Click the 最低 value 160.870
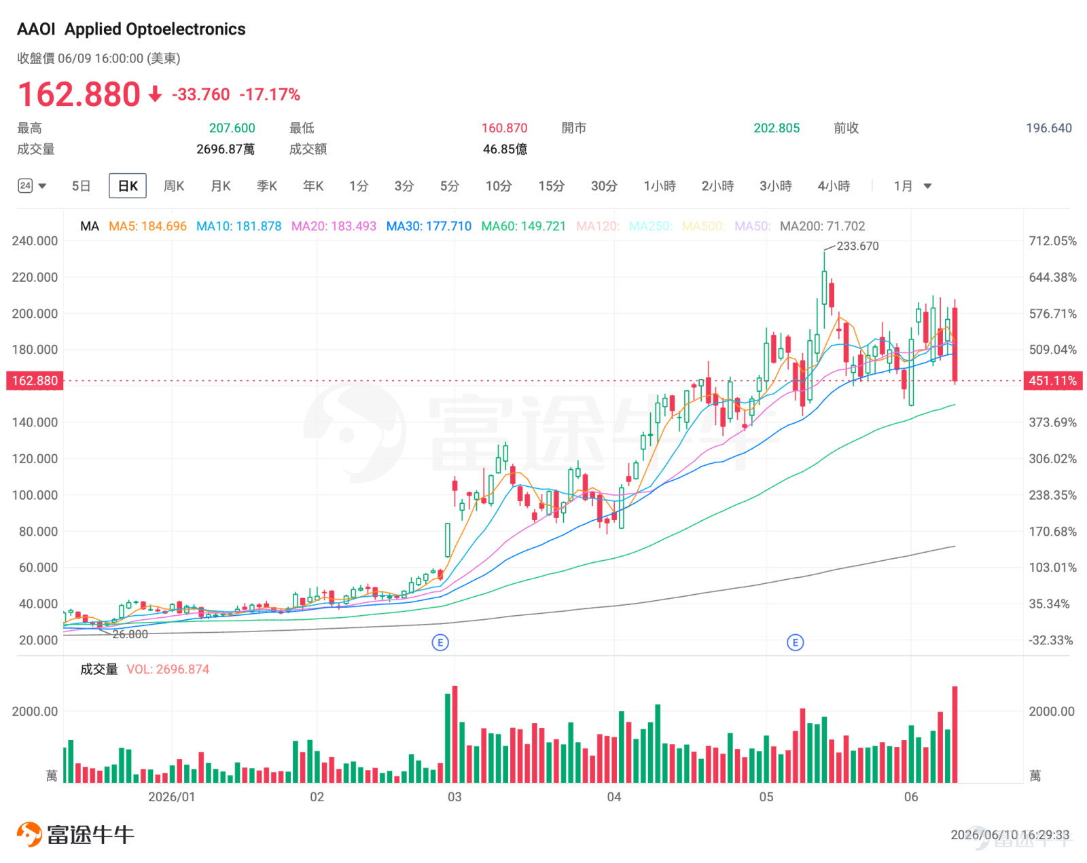1087x863 pixels. (x=505, y=128)
